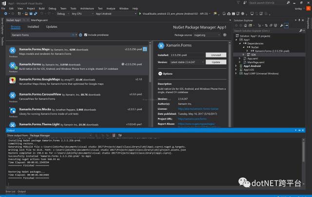Click the Update button
312x197 pixels.
(216, 62)
